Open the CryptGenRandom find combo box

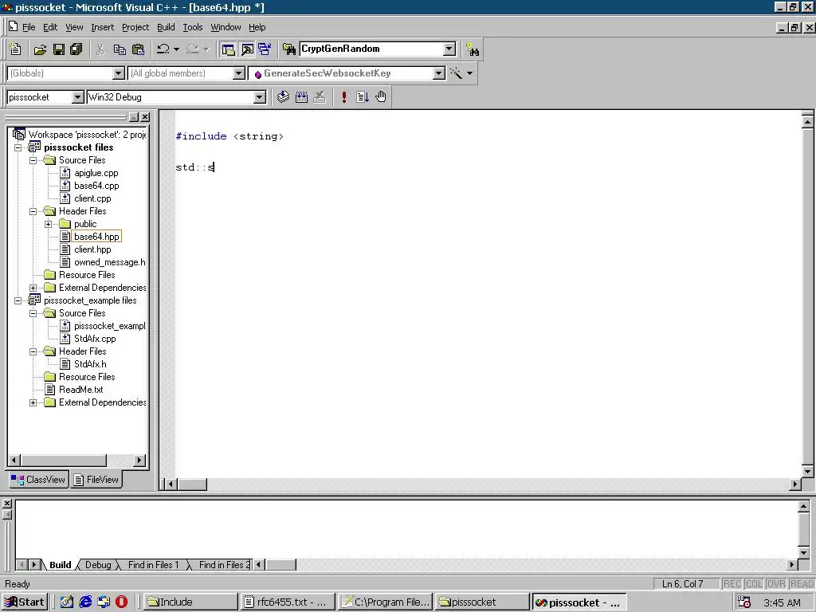449,49
